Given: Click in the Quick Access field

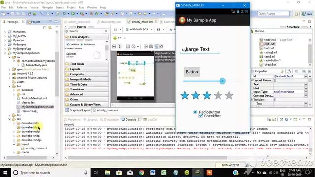Looking at the screenshot, I should [x=274, y=13].
